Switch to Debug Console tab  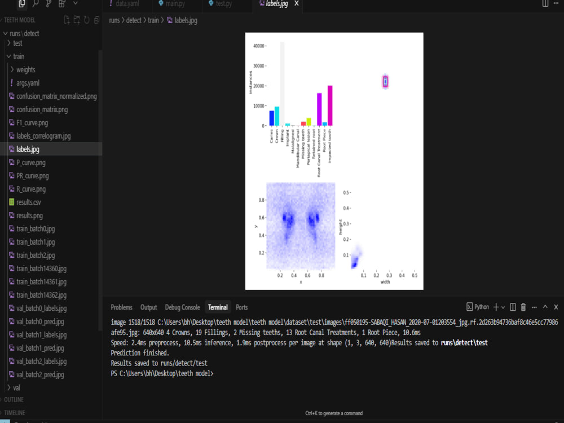click(x=182, y=307)
